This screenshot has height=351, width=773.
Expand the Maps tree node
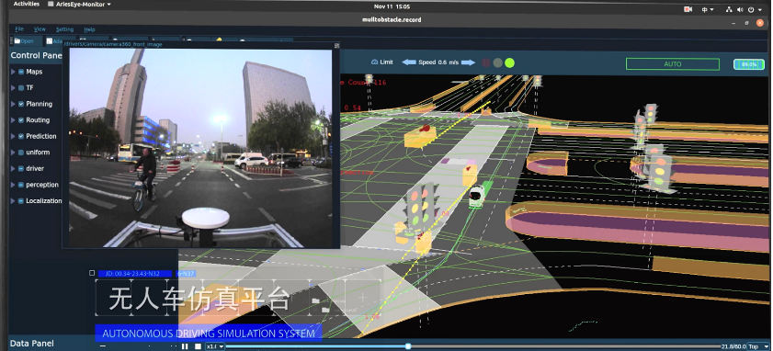click(13, 72)
